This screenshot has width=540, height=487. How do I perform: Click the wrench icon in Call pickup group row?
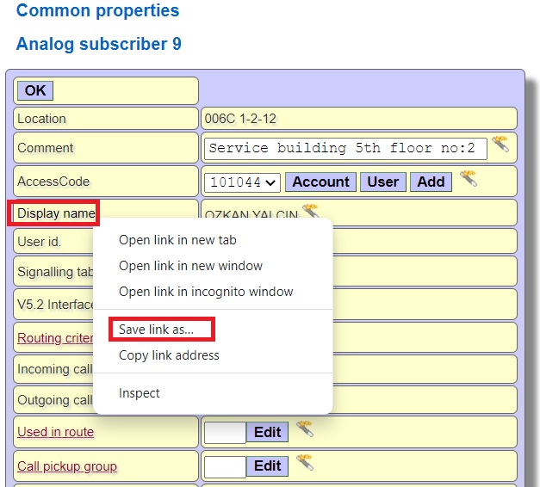305,464
